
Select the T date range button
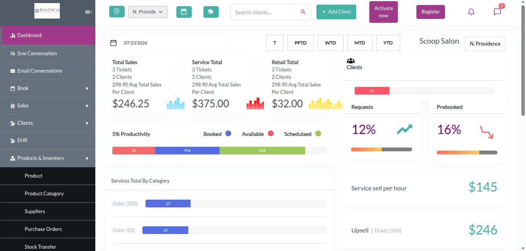click(x=275, y=43)
